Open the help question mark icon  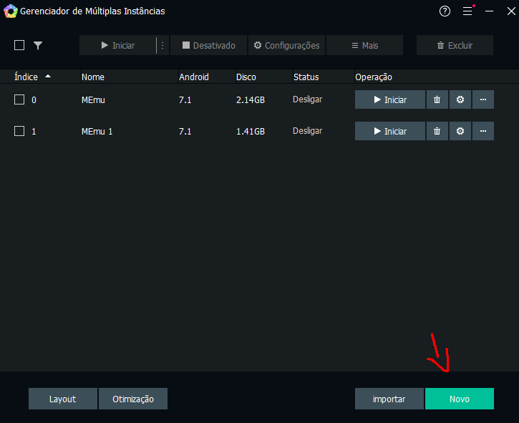coord(445,11)
